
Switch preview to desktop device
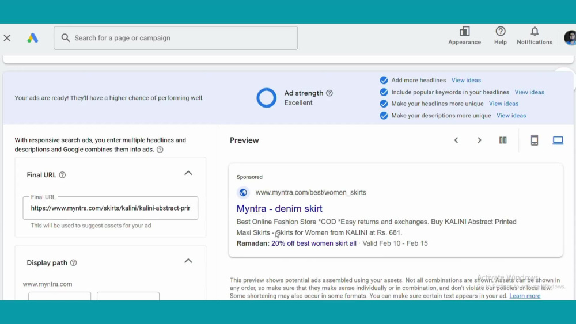coord(558,140)
